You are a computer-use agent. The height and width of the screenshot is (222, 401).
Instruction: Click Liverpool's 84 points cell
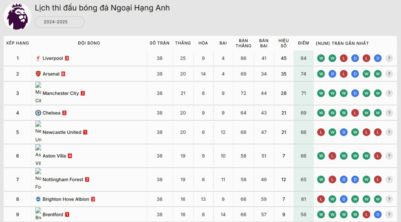click(303, 58)
